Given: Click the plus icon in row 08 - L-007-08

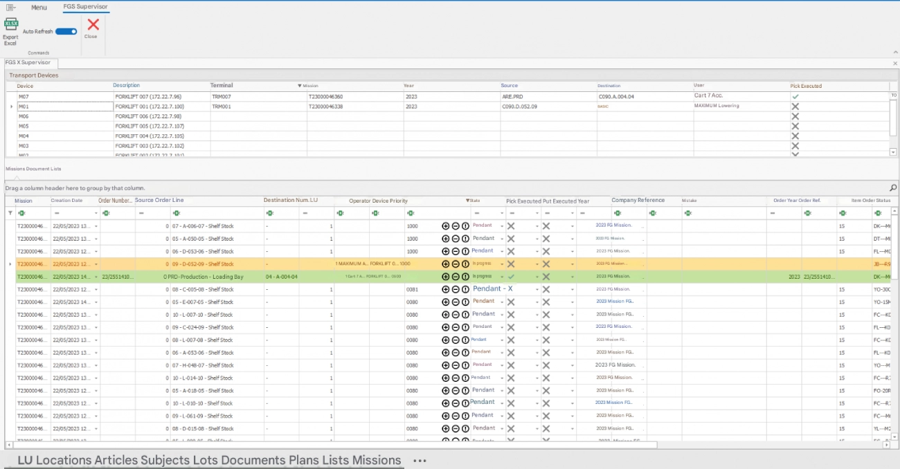Looking at the screenshot, I should [445, 340].
